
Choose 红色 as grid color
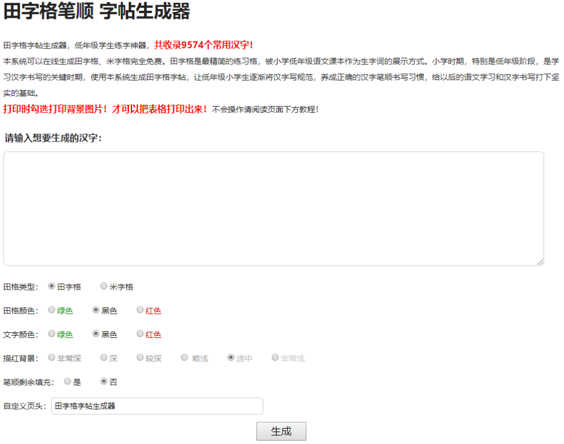(139, 310)
